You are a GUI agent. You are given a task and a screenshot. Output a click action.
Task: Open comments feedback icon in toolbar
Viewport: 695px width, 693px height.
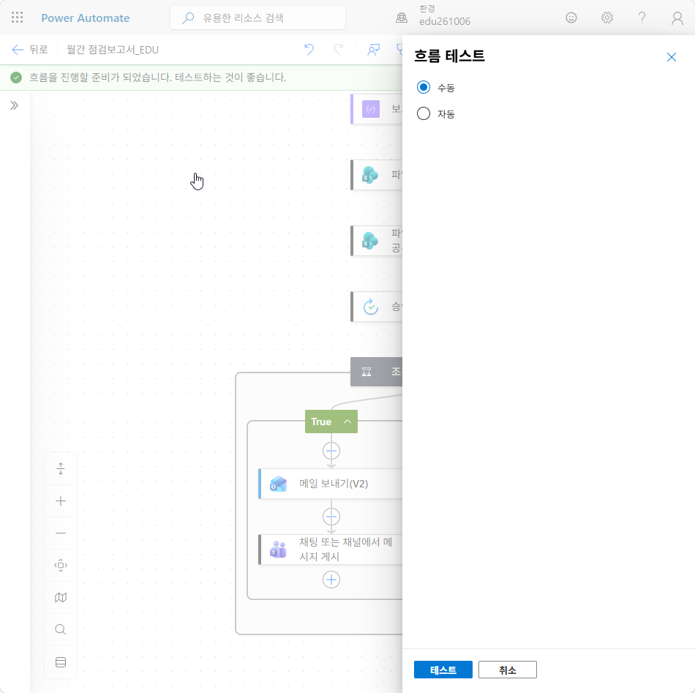click(374, 49)
